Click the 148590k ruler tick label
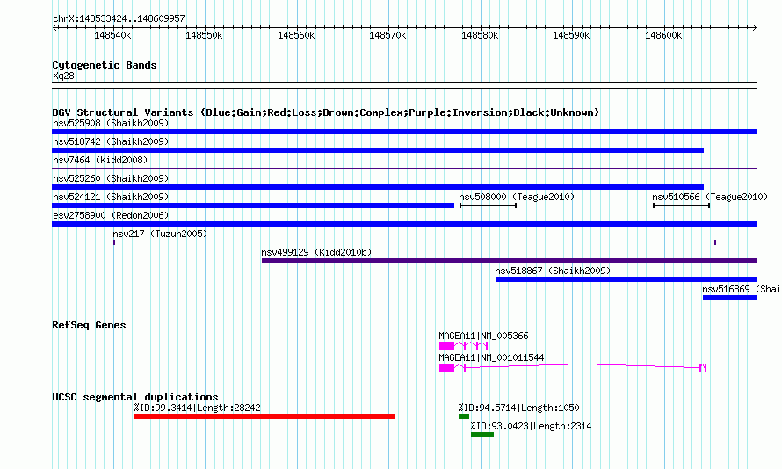 [571, 35]
